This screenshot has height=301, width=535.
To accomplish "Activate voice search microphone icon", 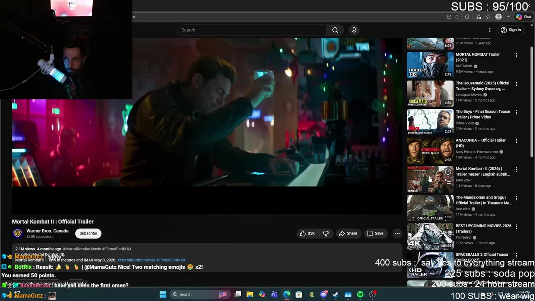I will (x=354, y=30).
